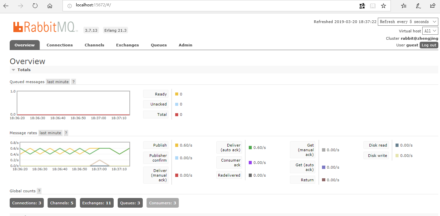Viewport: 440px width, 216px height.
Task: Click the Consumer ack legend label
Action: click(229, 163)
